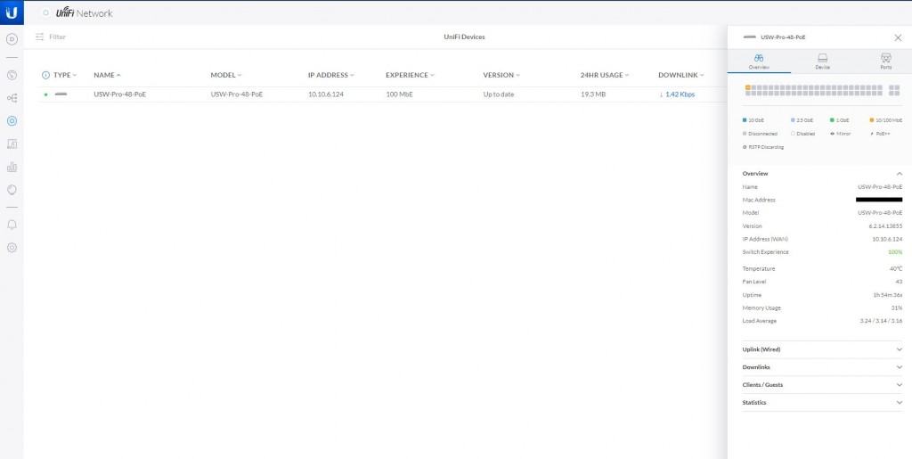Switch to the Overview tab
The image size is (912, 459).
(x=759, y=61)
